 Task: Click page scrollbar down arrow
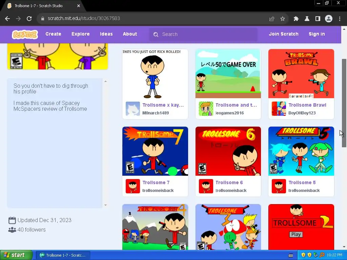click(x=344, y=247)
